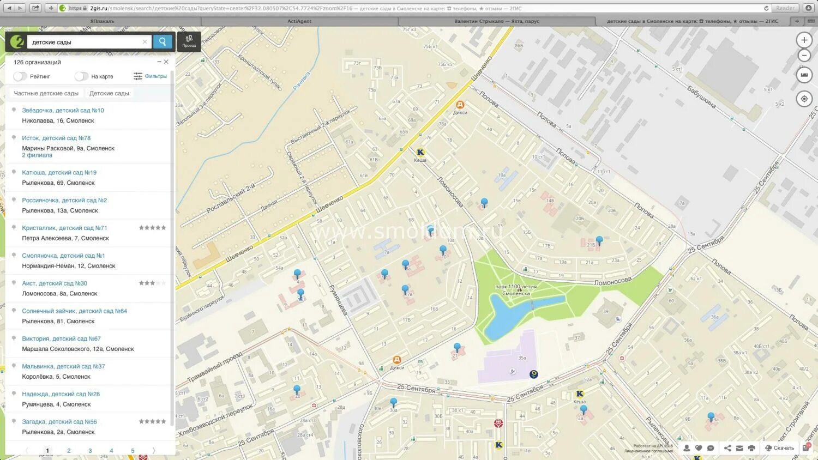
Task: Click blue pin near building 30а
Action: pyautogui.click(x=394, y=403)
